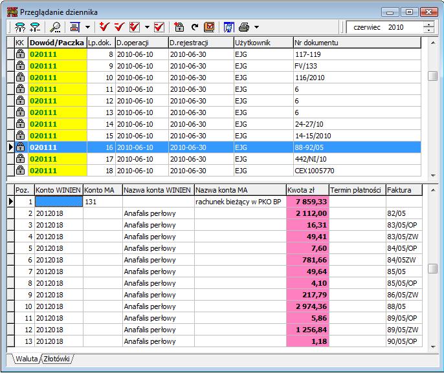Click the blue print preview icon
This screenshot has width=444, height=373.
[x=229, y=27]
